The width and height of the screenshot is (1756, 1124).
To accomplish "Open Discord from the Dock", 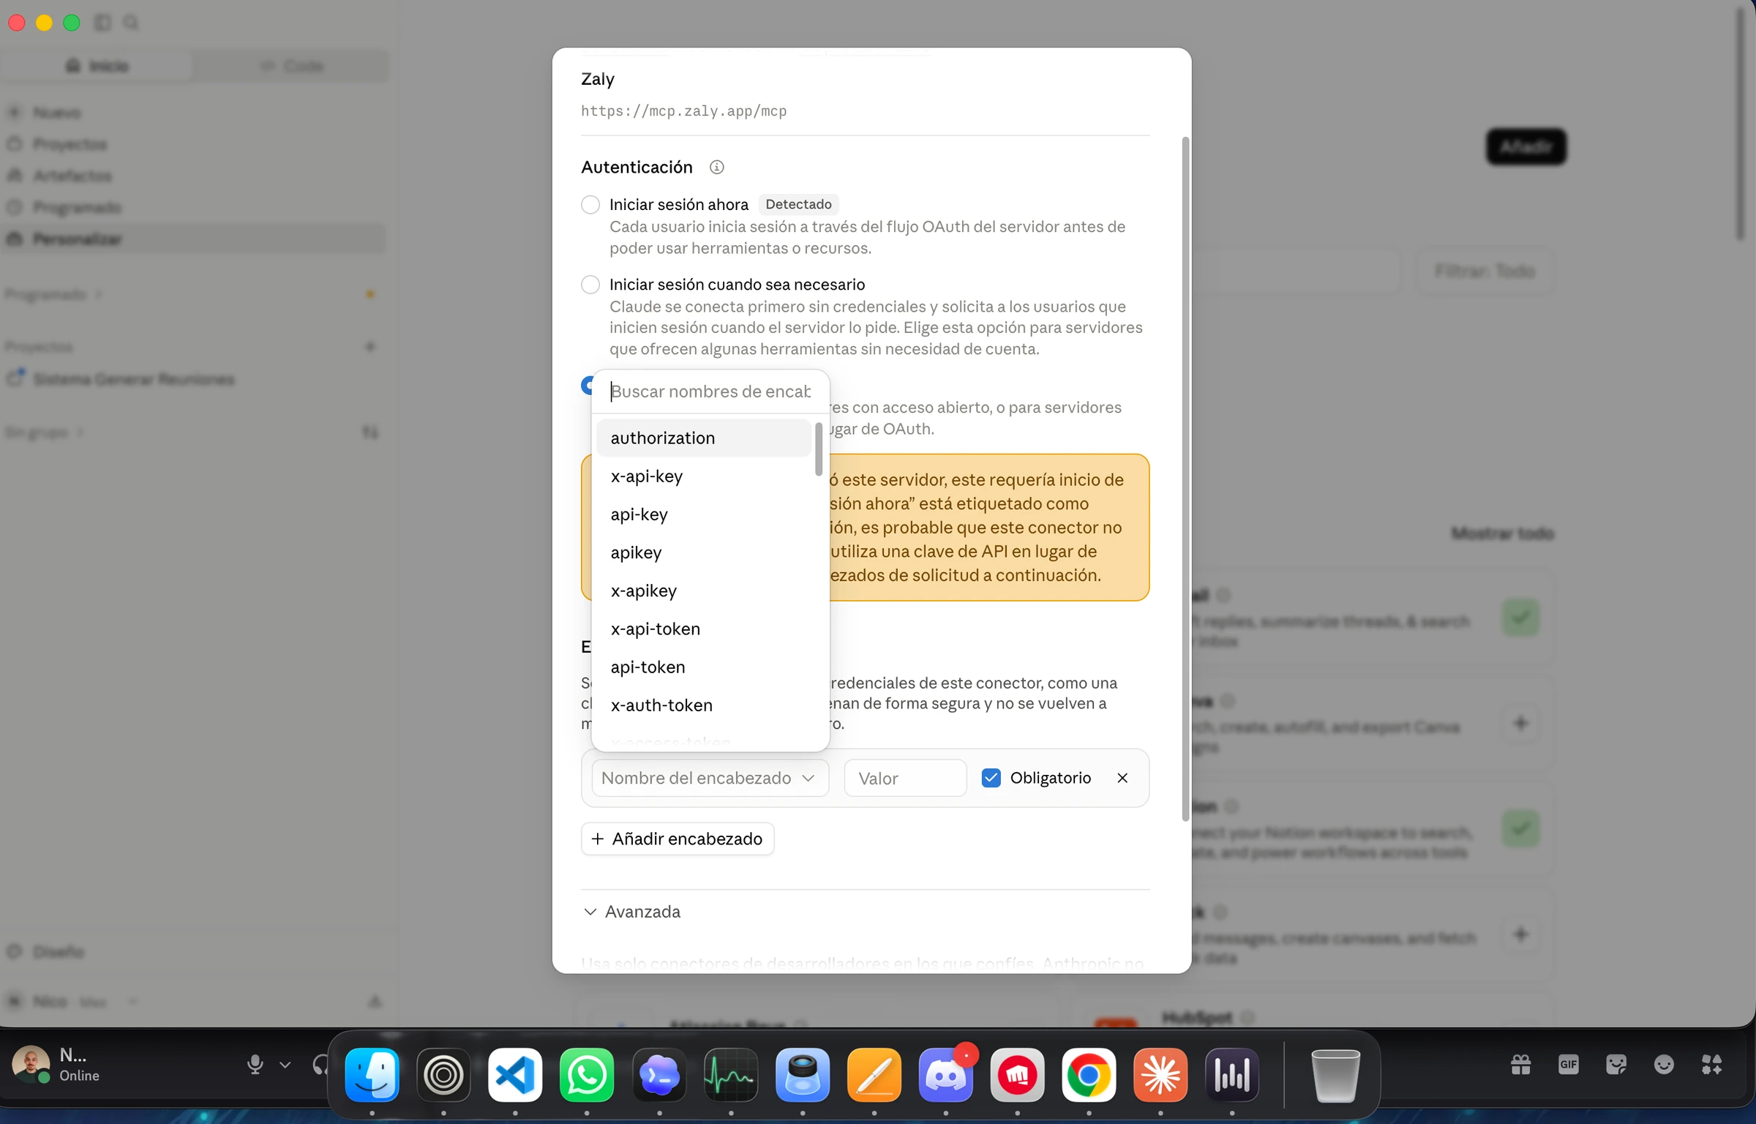I will [945, 1075].
